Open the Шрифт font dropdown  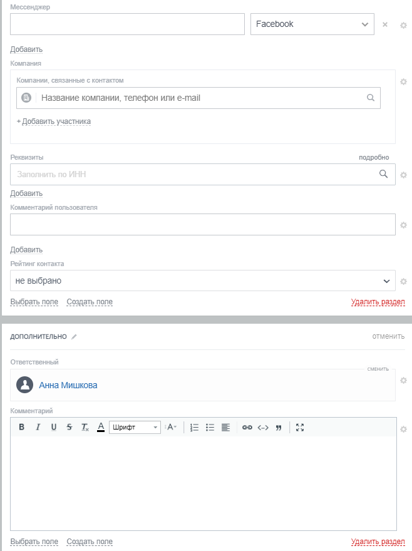[x=135, y=427]
